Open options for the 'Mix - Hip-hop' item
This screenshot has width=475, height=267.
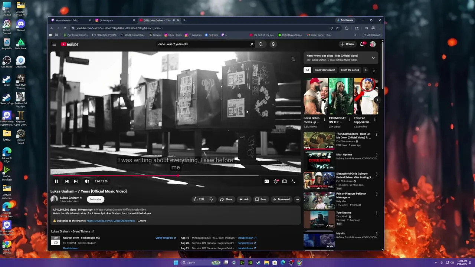pyautogui.click(x=377, y=155)
